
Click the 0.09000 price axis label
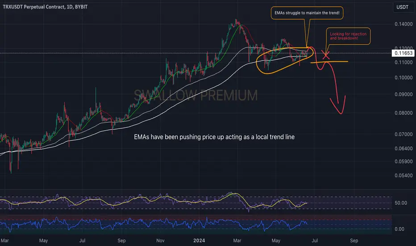coord(404,94)
